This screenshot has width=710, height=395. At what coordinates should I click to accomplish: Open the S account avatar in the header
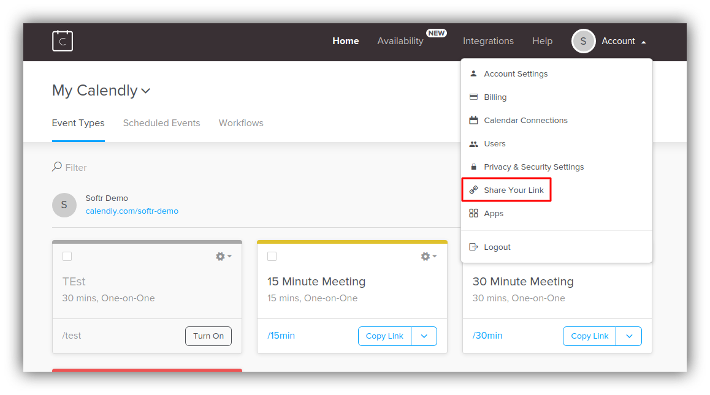click(583, 41)
